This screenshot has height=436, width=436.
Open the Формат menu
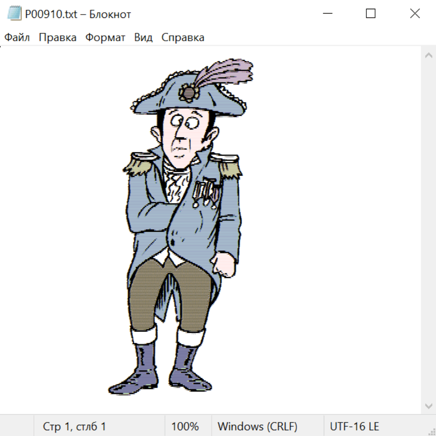tap(105, 38)
